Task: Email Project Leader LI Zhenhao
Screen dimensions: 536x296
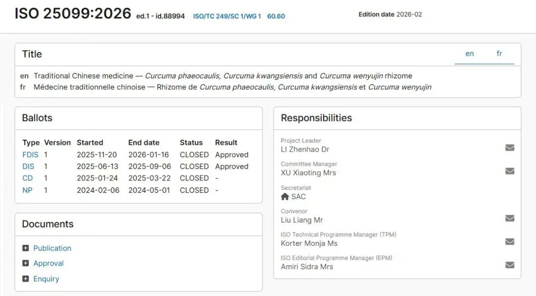Action: click(x=510, y=147)
